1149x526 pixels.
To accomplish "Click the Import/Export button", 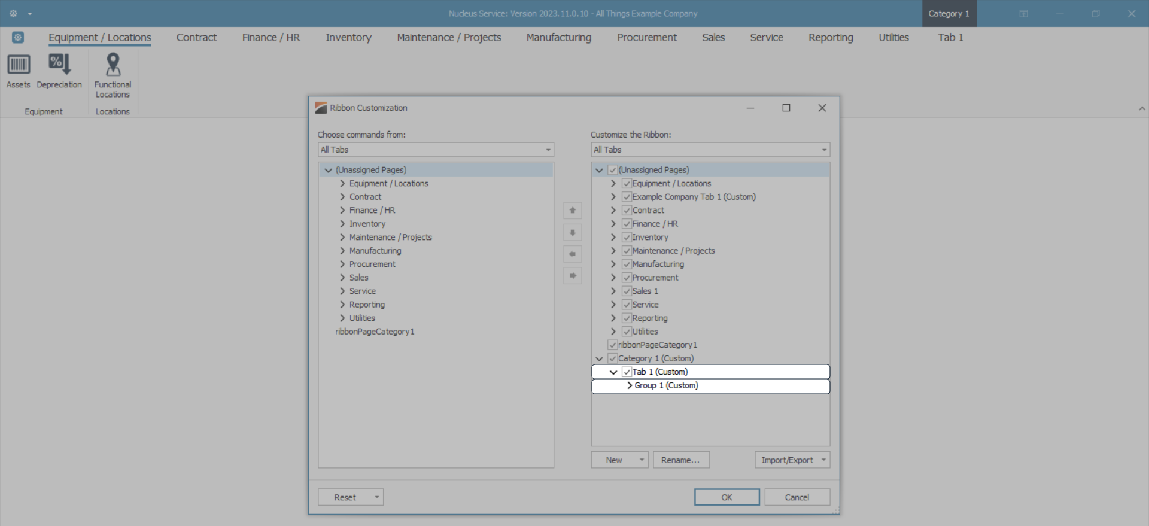I will pyautogui.click(x=787, y=460).
